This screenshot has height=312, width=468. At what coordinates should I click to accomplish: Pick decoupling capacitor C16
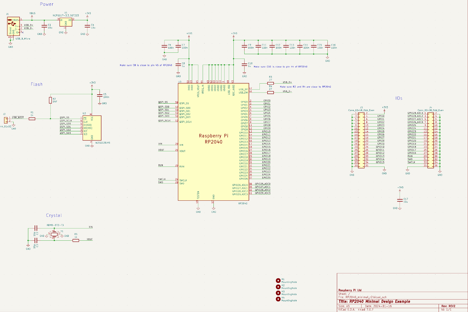tap(327, 46)
